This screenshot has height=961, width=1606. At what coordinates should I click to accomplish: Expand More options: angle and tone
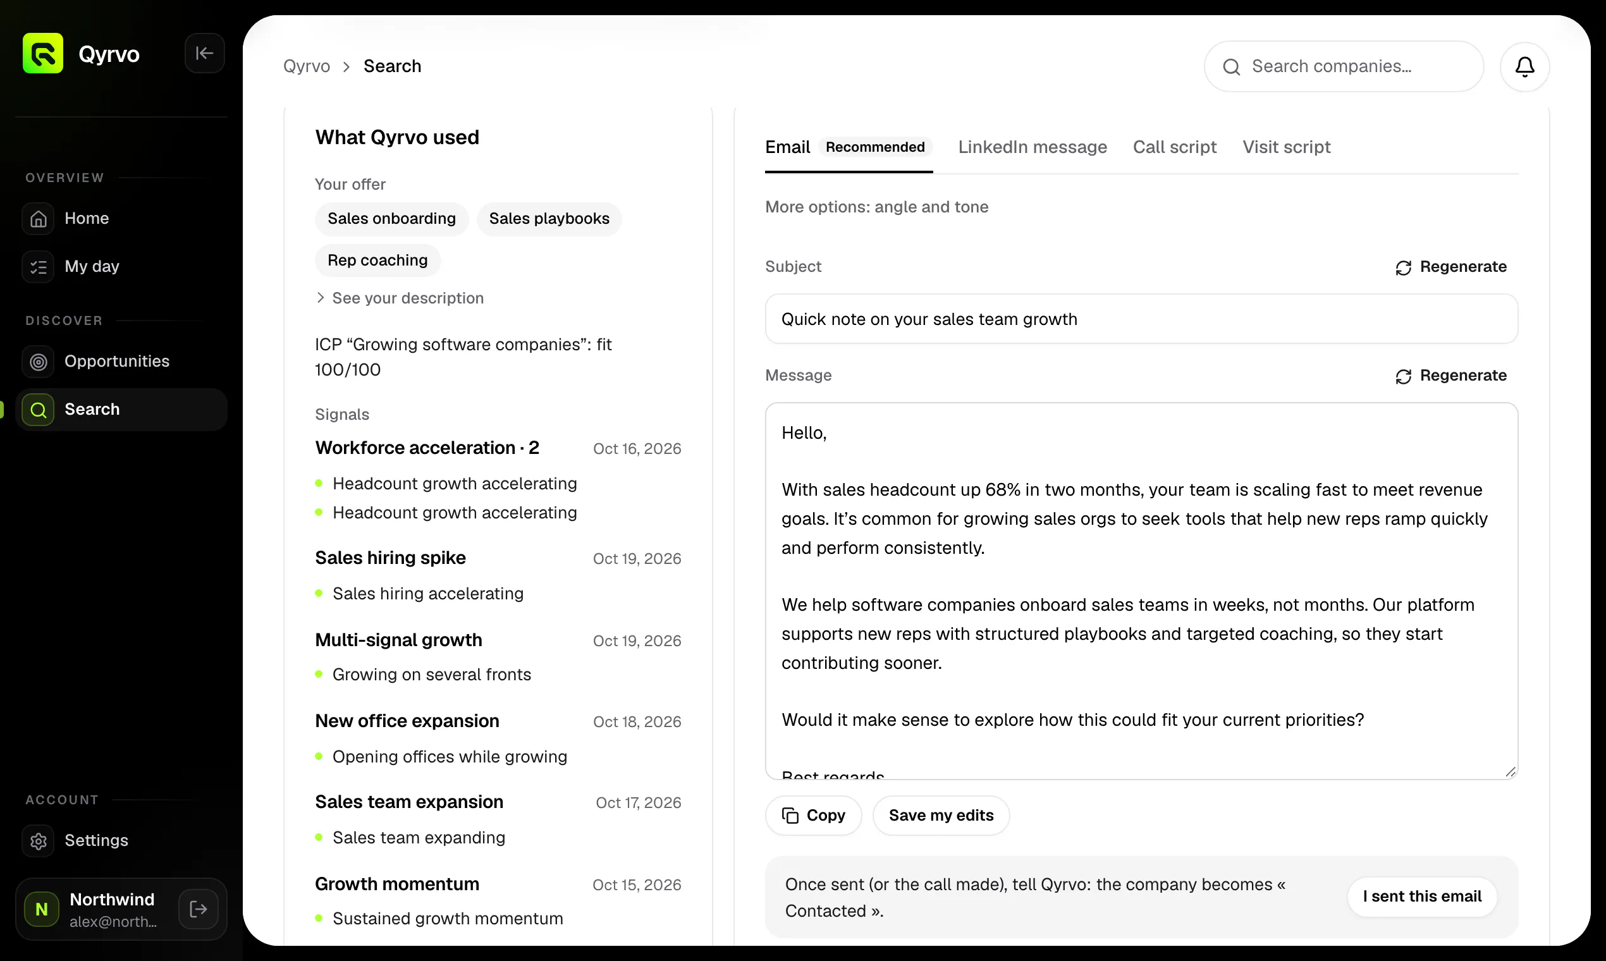[877, 207]
